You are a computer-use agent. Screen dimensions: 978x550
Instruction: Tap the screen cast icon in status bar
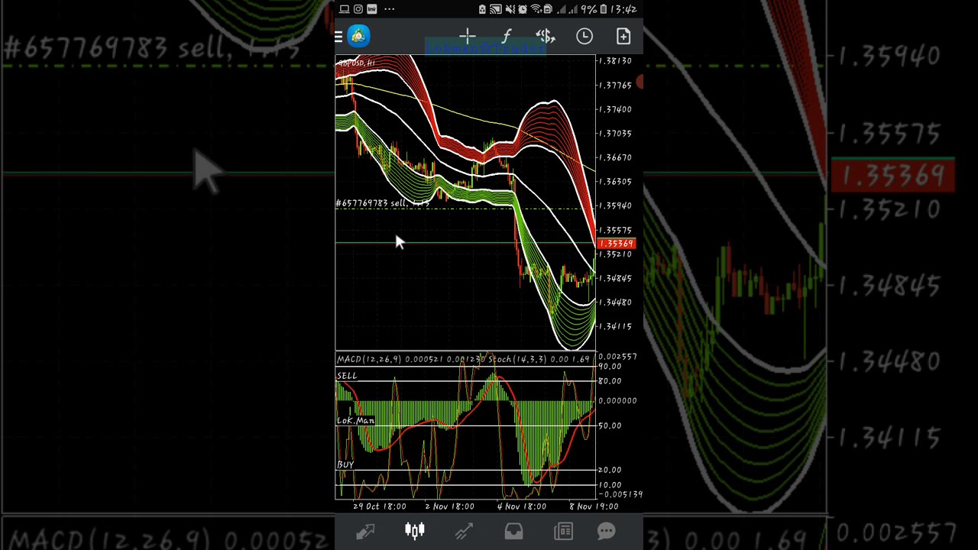pos(496,9)
